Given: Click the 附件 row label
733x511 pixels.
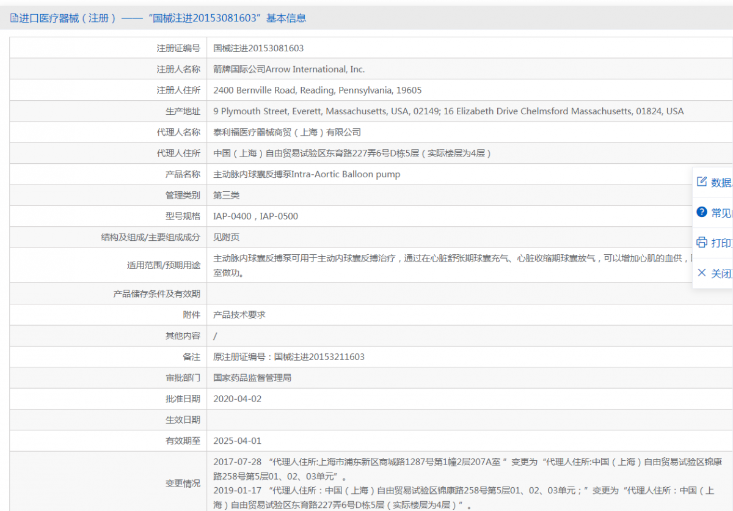Looking at the screenshot, I should [191, 315].
